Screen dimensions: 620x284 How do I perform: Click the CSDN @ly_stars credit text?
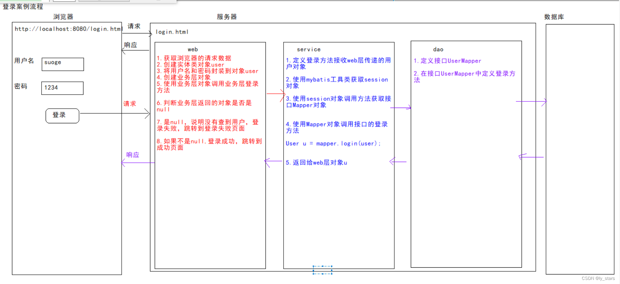pyautogui.click(x=598, y=279)
